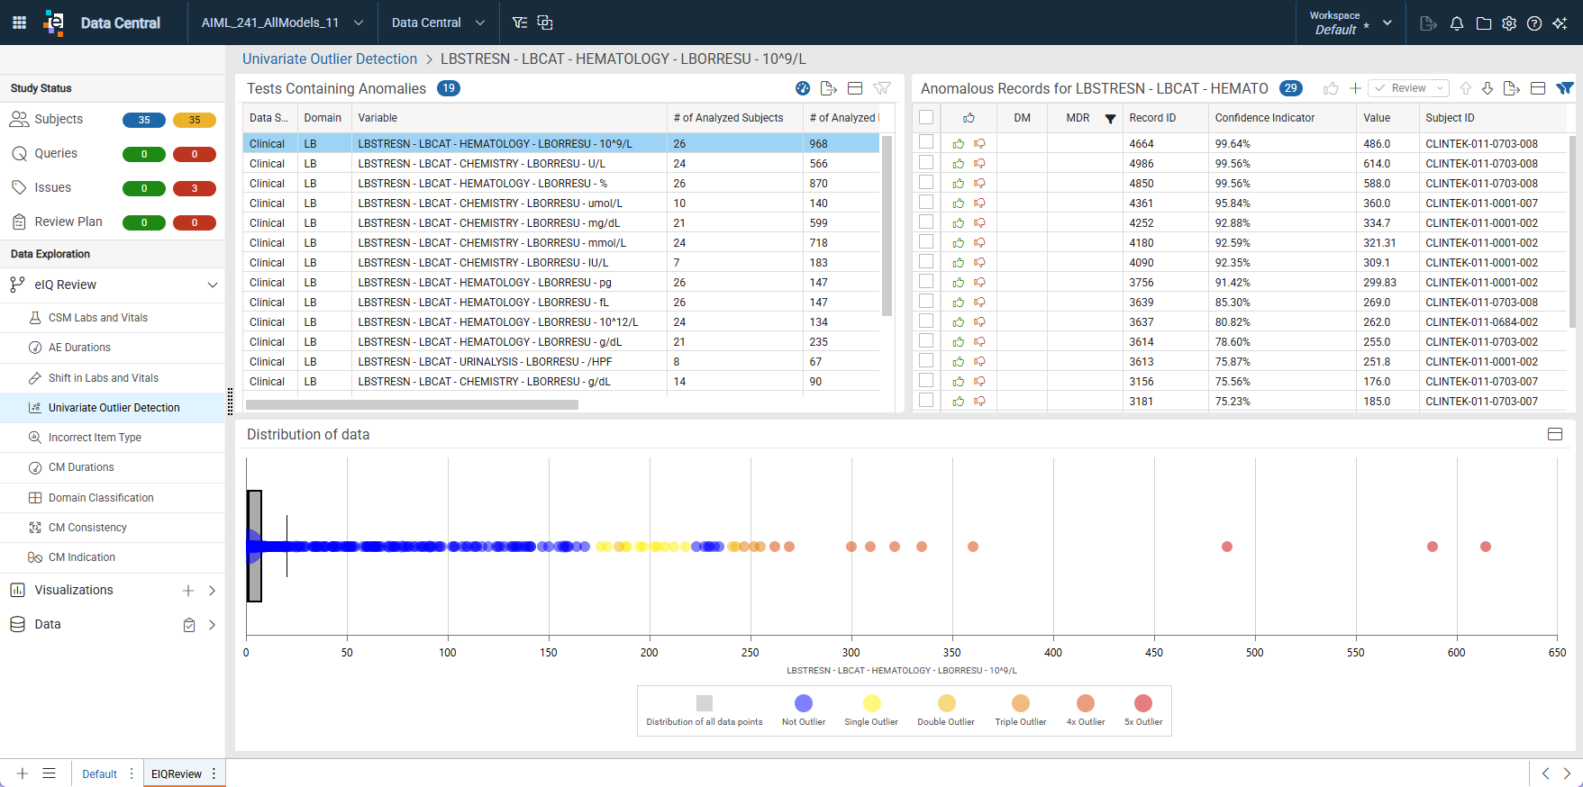Collapse the eIQ Review section
This screenshot has height=787, width=1583.
point(213,285)
